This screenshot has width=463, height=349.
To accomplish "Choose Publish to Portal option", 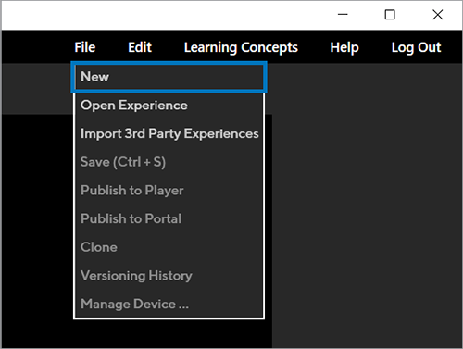I will coord(169,218).
